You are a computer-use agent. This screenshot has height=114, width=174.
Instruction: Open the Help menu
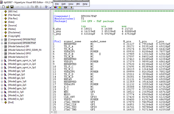85,4
